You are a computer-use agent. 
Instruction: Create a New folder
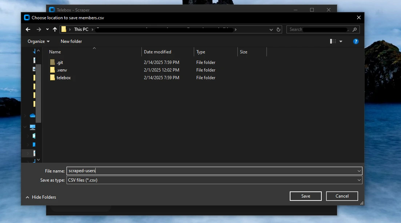coord(71,41)
